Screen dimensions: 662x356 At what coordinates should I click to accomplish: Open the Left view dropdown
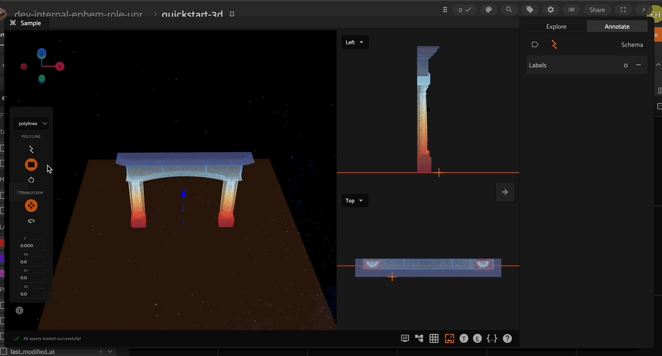[354, 42]
